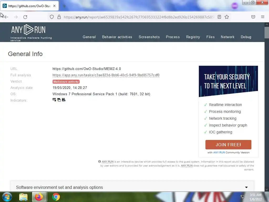Click the page vertical scrollbar thumb
The width and height of the screenshot is (269, 202).
click(x=267, y=32)
